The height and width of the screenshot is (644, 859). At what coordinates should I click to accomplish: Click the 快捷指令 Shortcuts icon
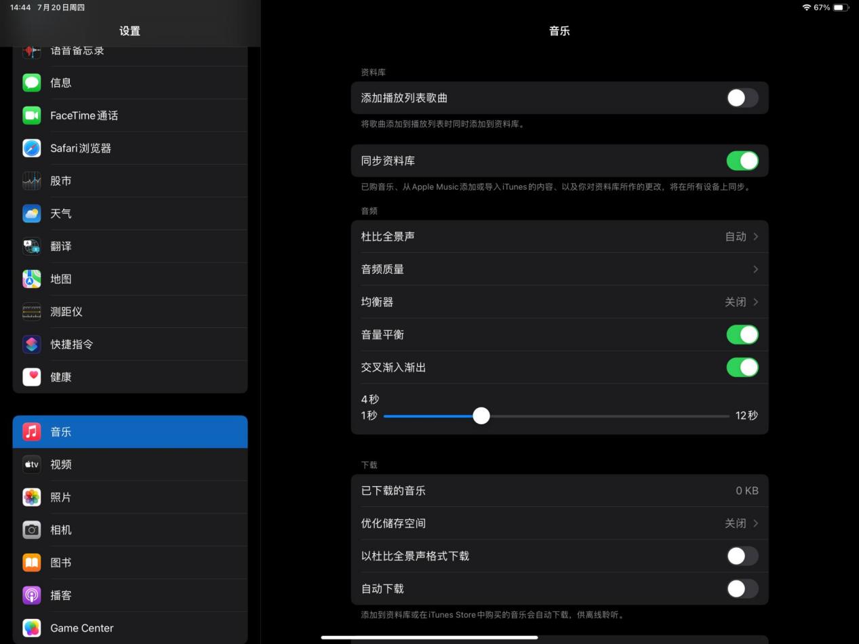click(x=31, y=344)
